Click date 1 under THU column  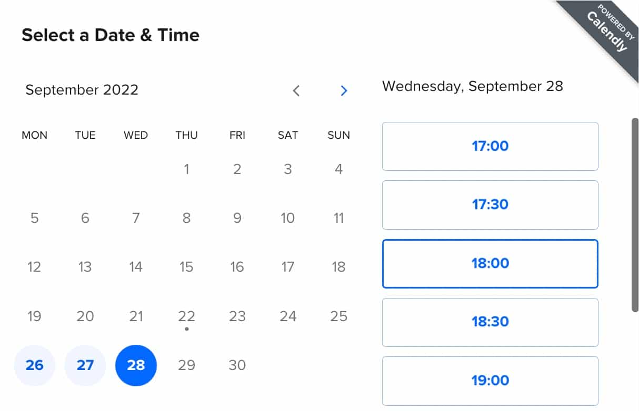click(186, 169)
